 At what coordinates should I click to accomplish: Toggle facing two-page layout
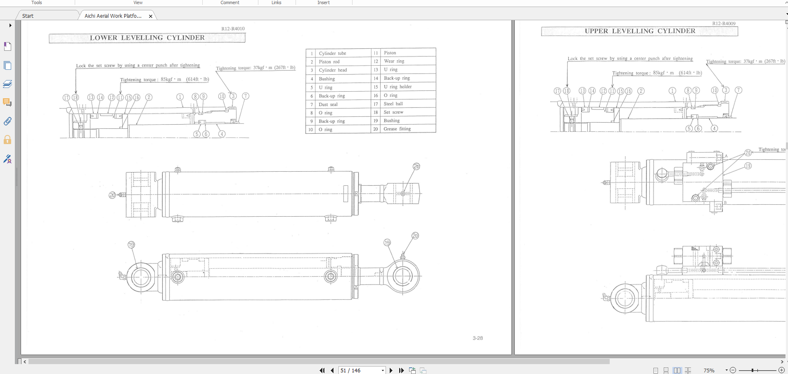tap(677, 370)
